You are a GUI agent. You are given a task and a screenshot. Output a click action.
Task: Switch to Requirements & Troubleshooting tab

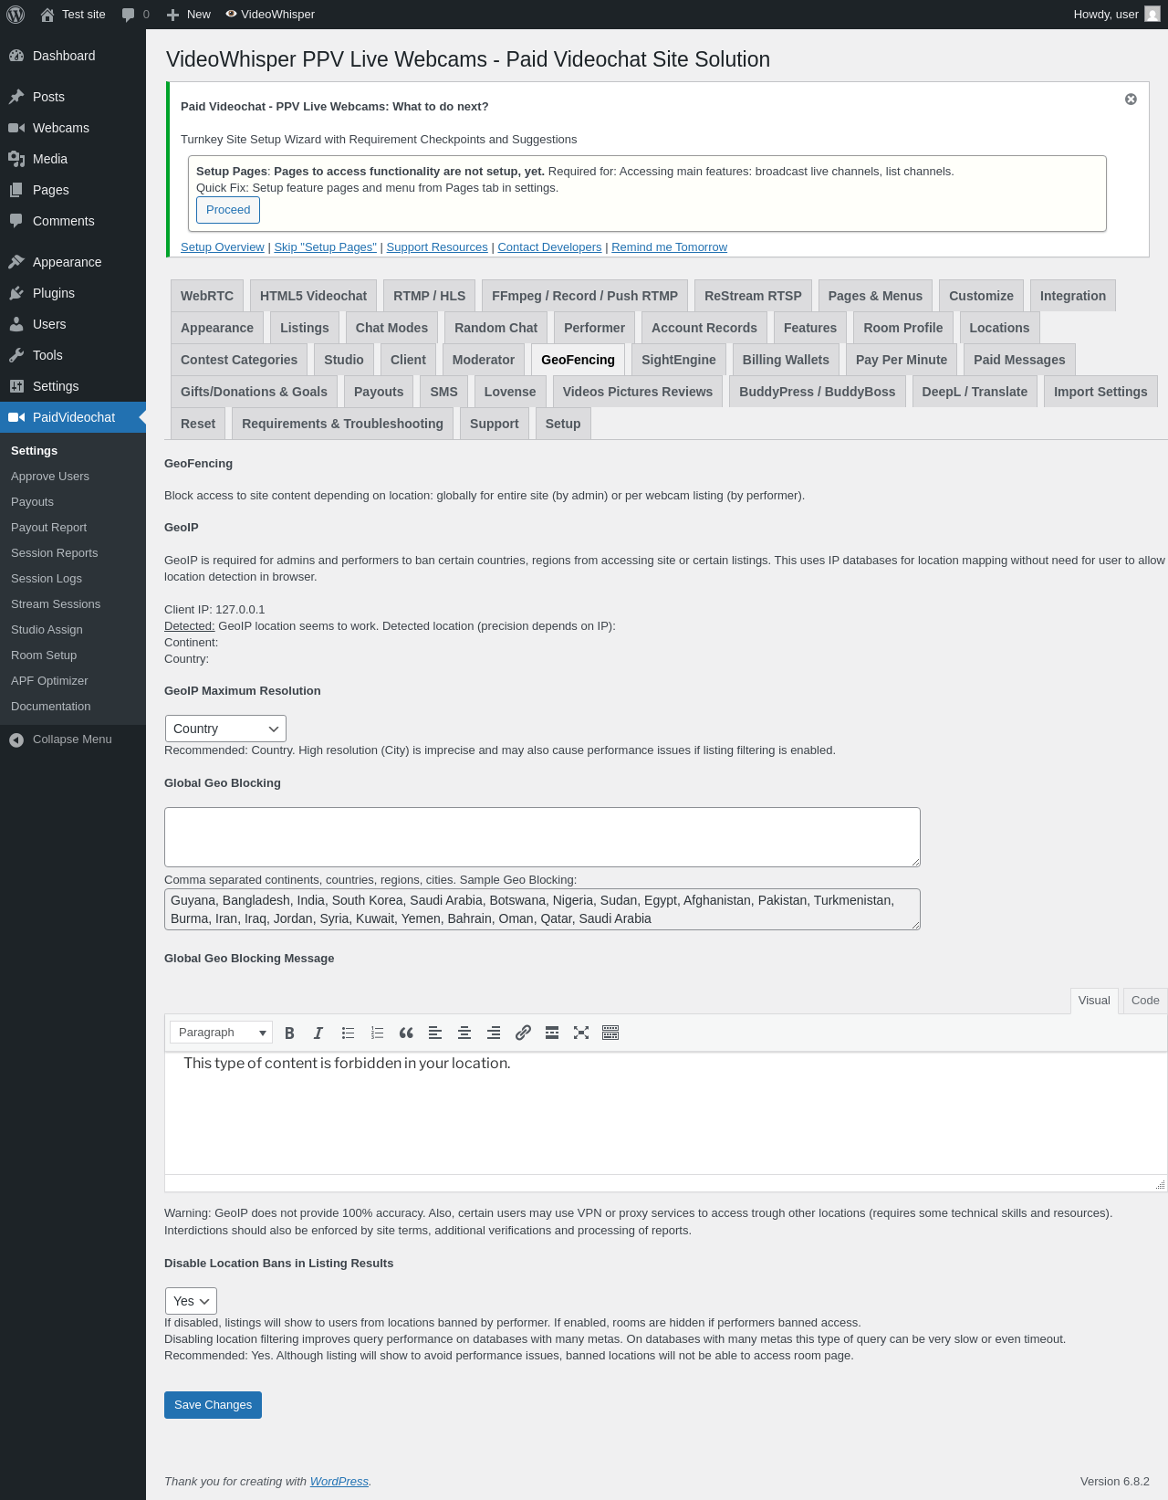342,424
